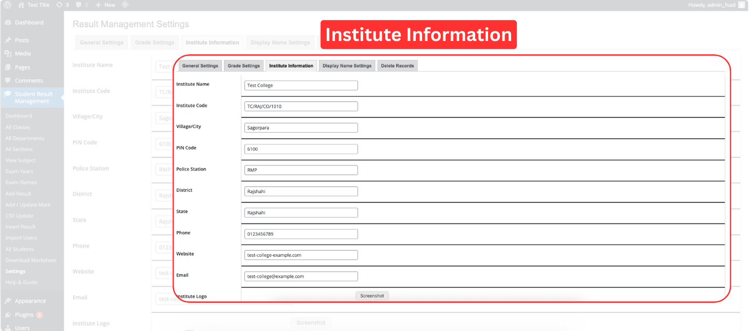Click the Result Management Settings page heading

click(x=131, y=24)
